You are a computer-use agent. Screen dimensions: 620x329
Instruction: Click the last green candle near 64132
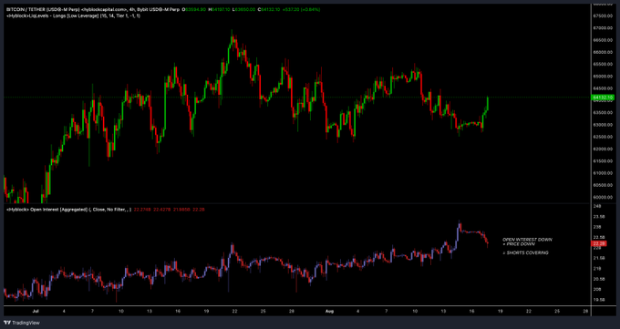(x=488, y=103)
